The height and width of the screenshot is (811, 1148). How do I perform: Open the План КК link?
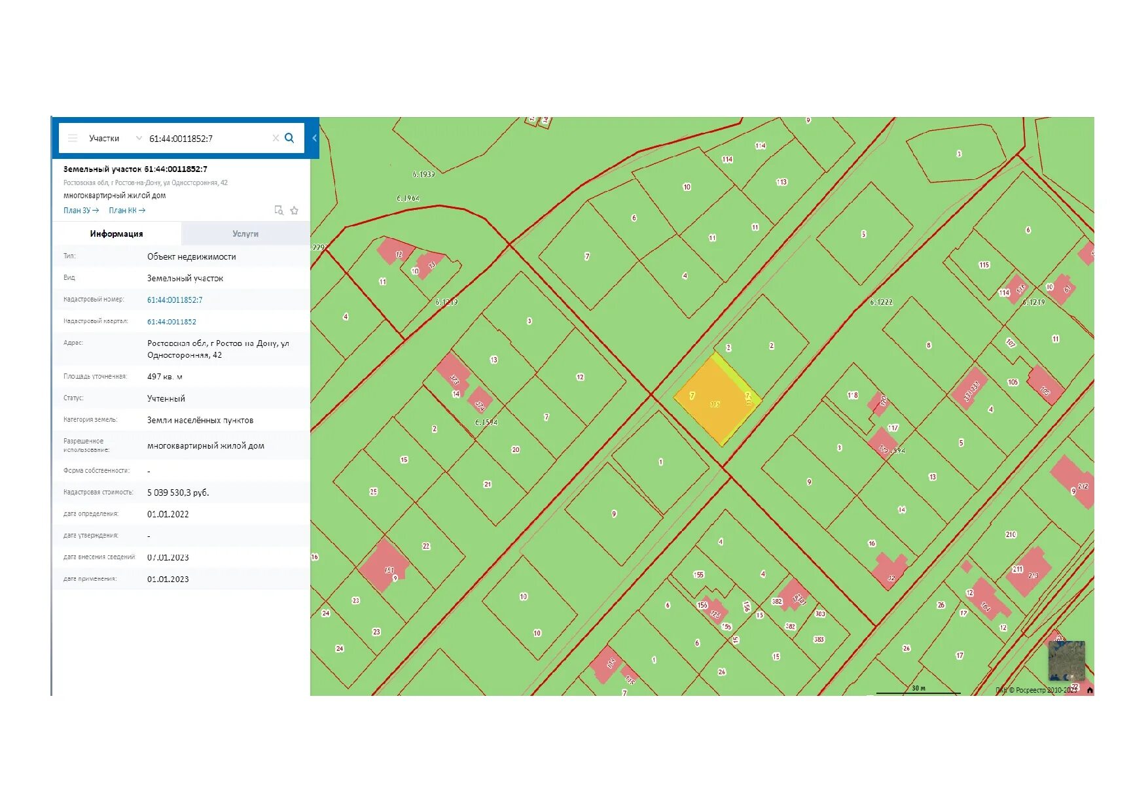[127, 211]
